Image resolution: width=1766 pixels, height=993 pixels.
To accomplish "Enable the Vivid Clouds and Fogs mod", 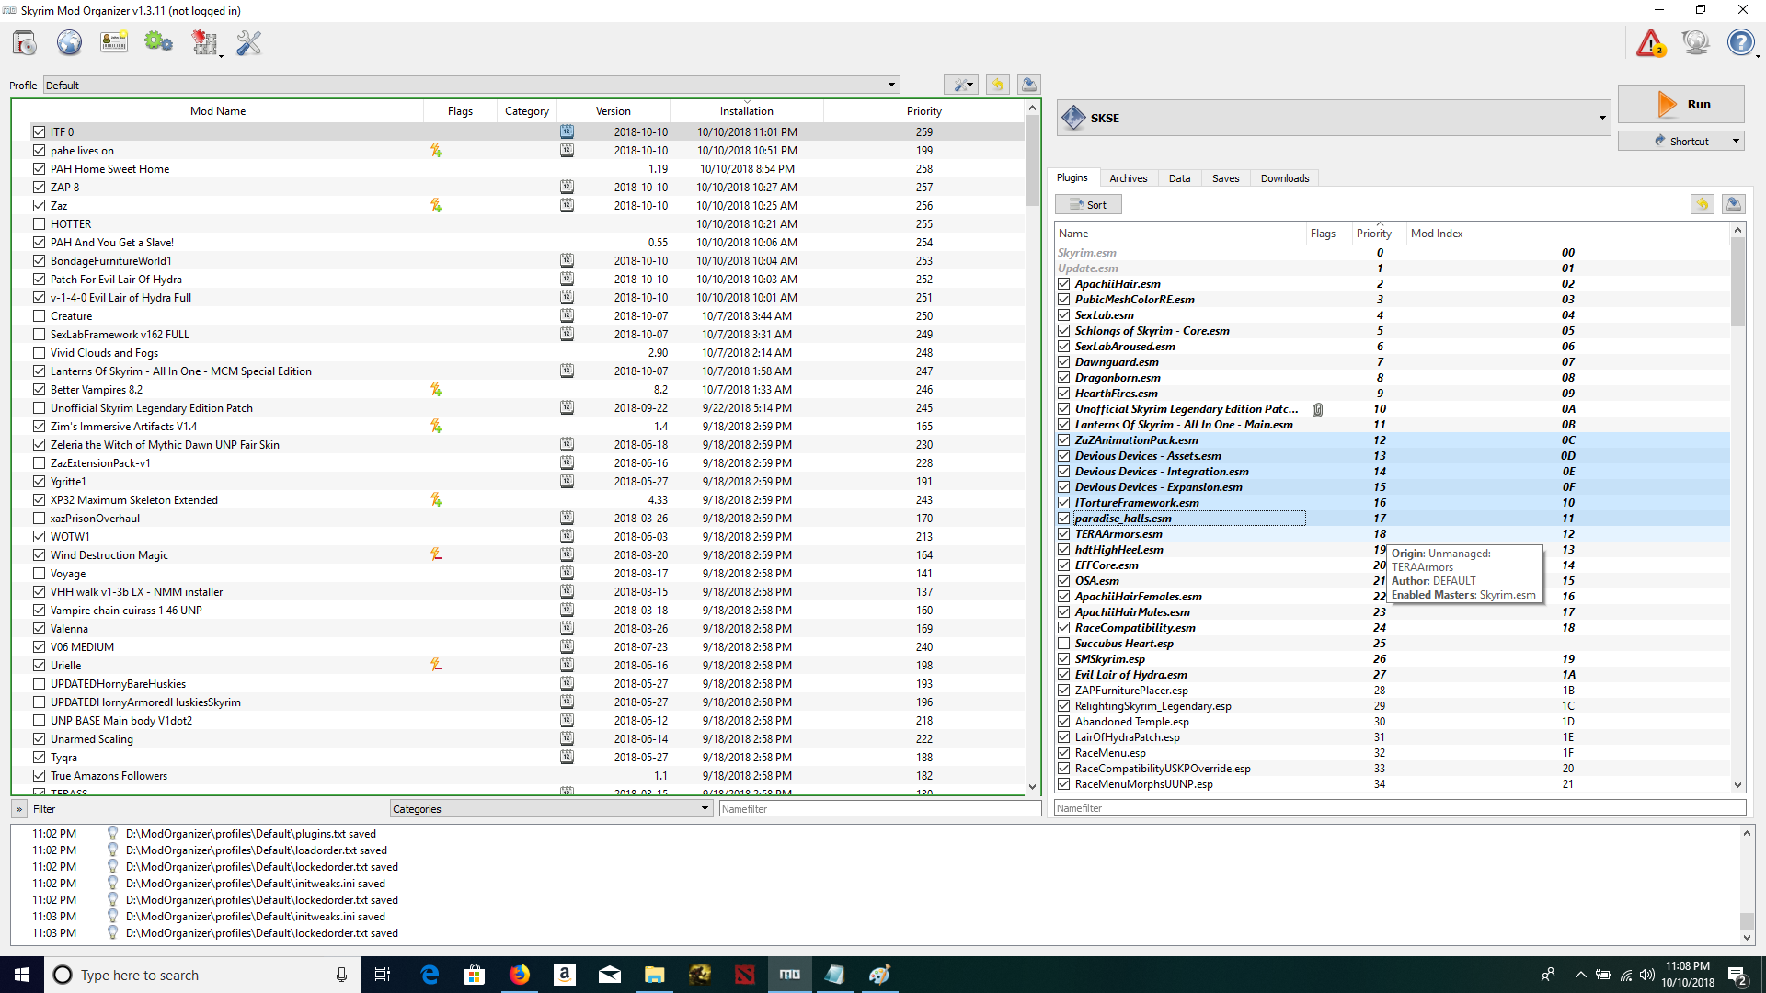I will click(39, 352).
